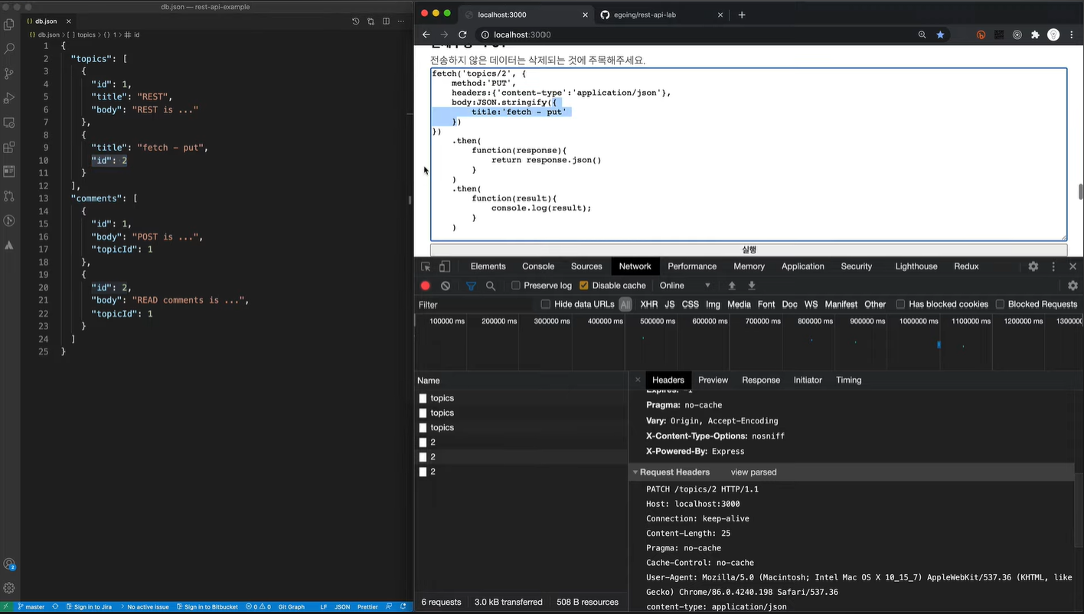Screen dimensions: 1084x614
Task: Open the Chrome extensions puzzle icon
Action: tap(1035, 34)
